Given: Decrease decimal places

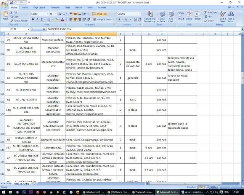Looking at the screenshot, I should [140, 19].
